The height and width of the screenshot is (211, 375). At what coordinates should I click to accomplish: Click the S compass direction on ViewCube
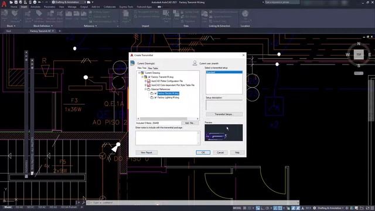click(x=359, y=66)
